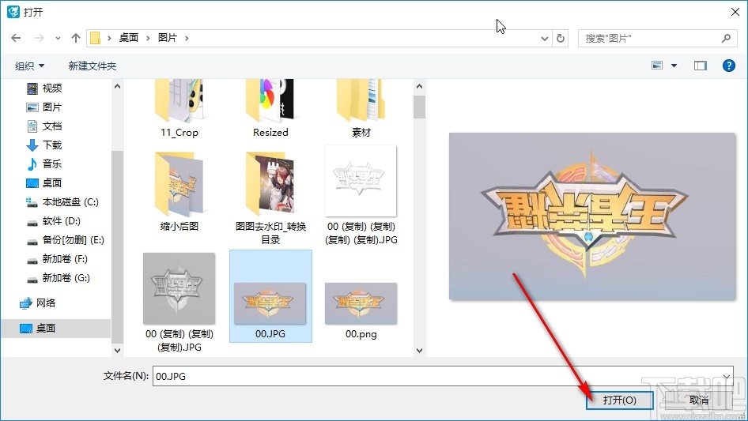
Task: Open the 组织 menu
Action: pyautogui.click(x=29, y=66)
